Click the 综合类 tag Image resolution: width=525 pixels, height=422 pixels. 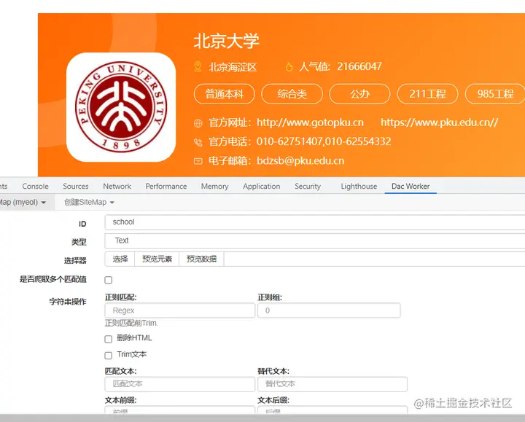click(292, 94)
